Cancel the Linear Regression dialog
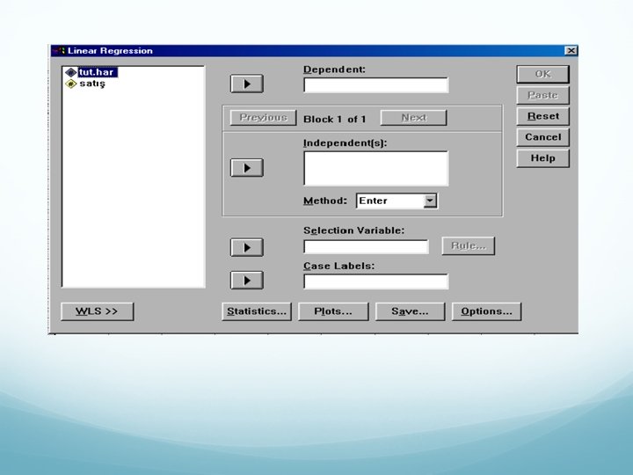The height and width of the screenshot is (475, 633). point(543,137)
